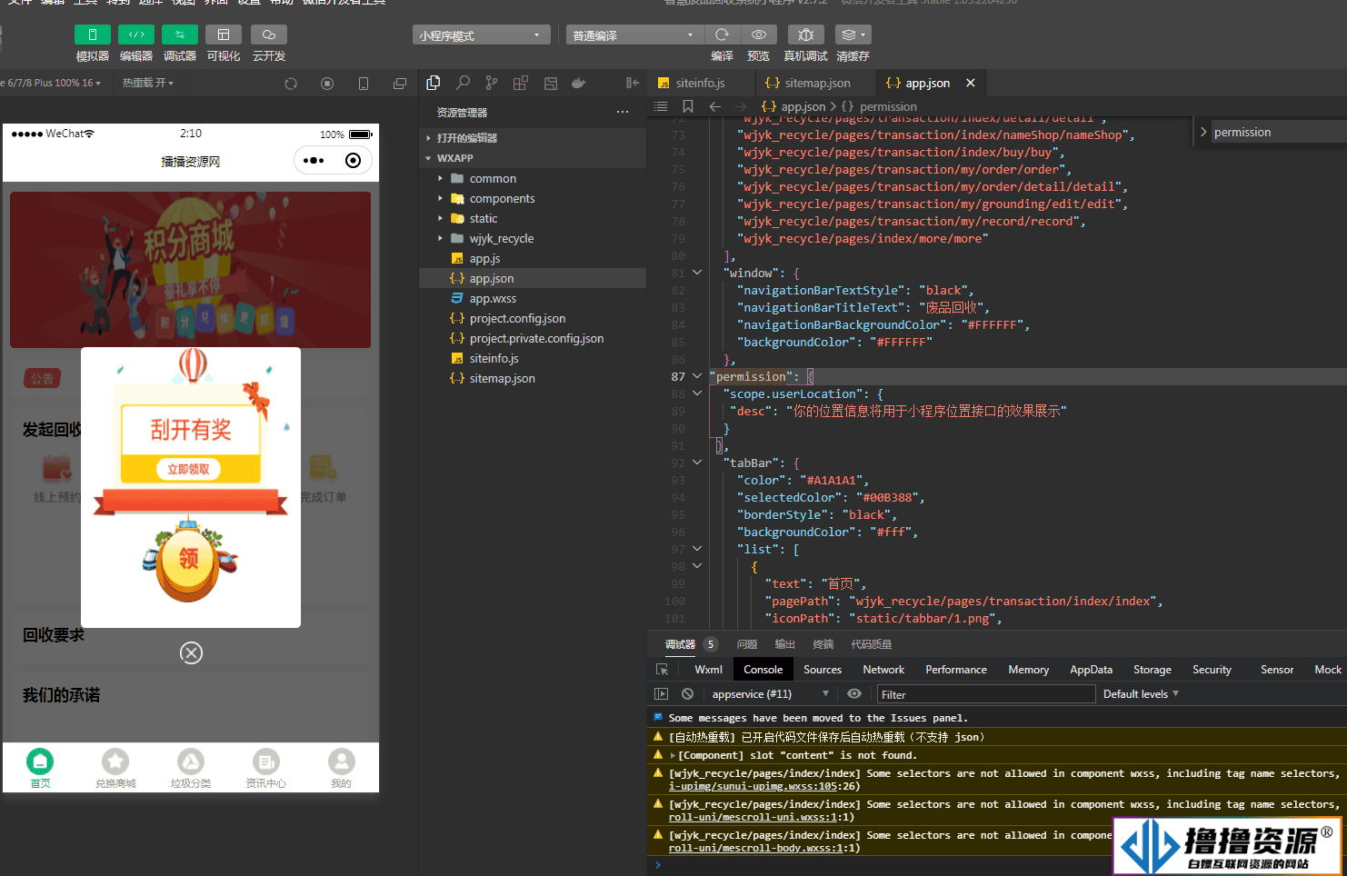Viewport: 1347px width, 876px height.
Task: Click the simulator phone device icon
Action: (x=364, y=84)
